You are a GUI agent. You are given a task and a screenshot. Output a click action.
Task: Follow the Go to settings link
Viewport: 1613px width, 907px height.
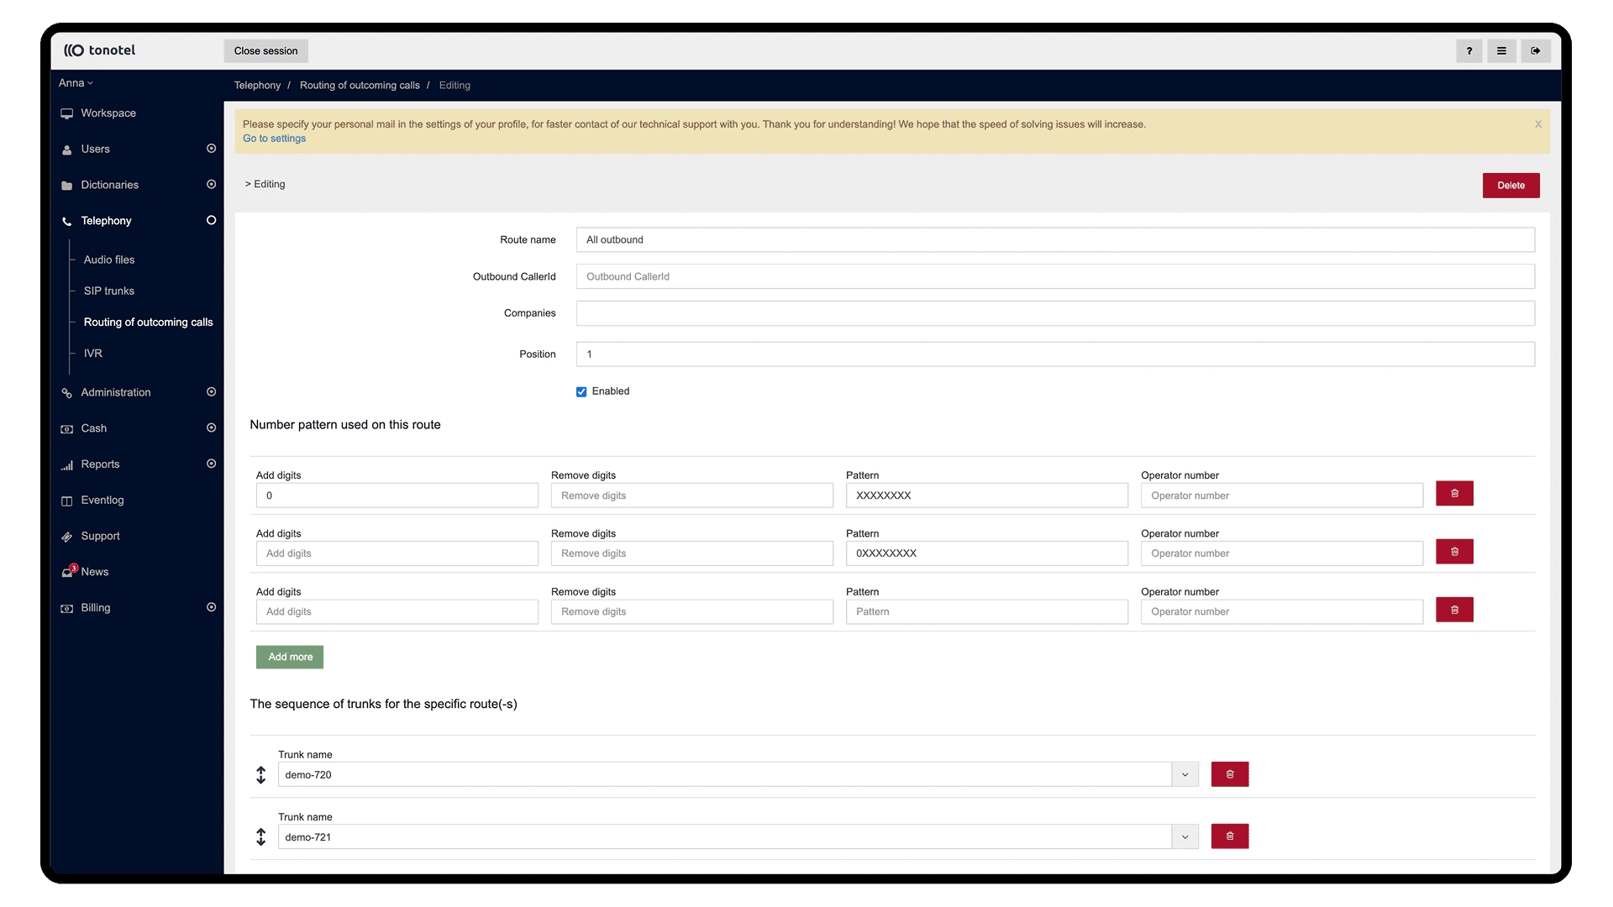(x=274, y=139)
